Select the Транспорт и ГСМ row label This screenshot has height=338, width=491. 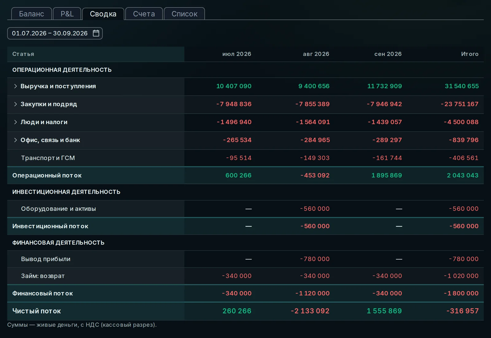[48, 158]
